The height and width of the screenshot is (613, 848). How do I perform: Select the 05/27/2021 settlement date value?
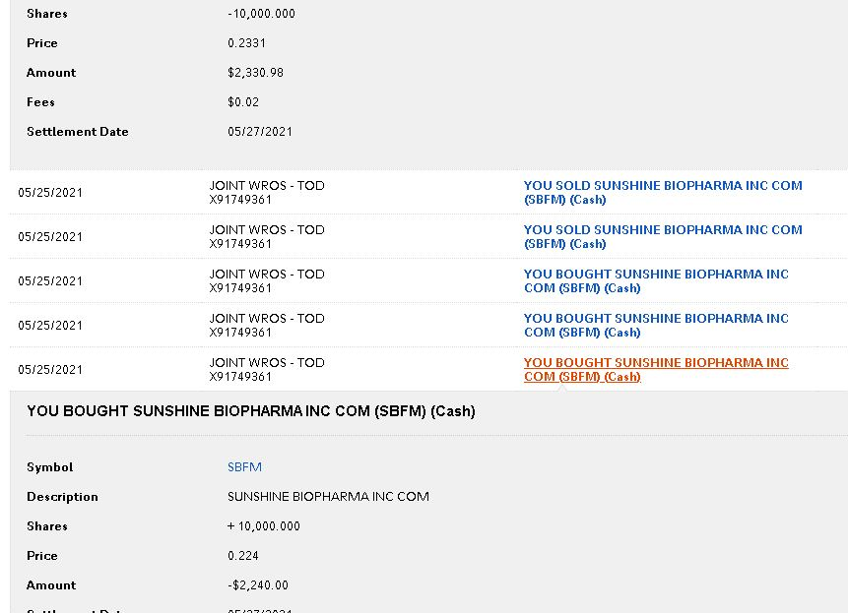point(260,132)
